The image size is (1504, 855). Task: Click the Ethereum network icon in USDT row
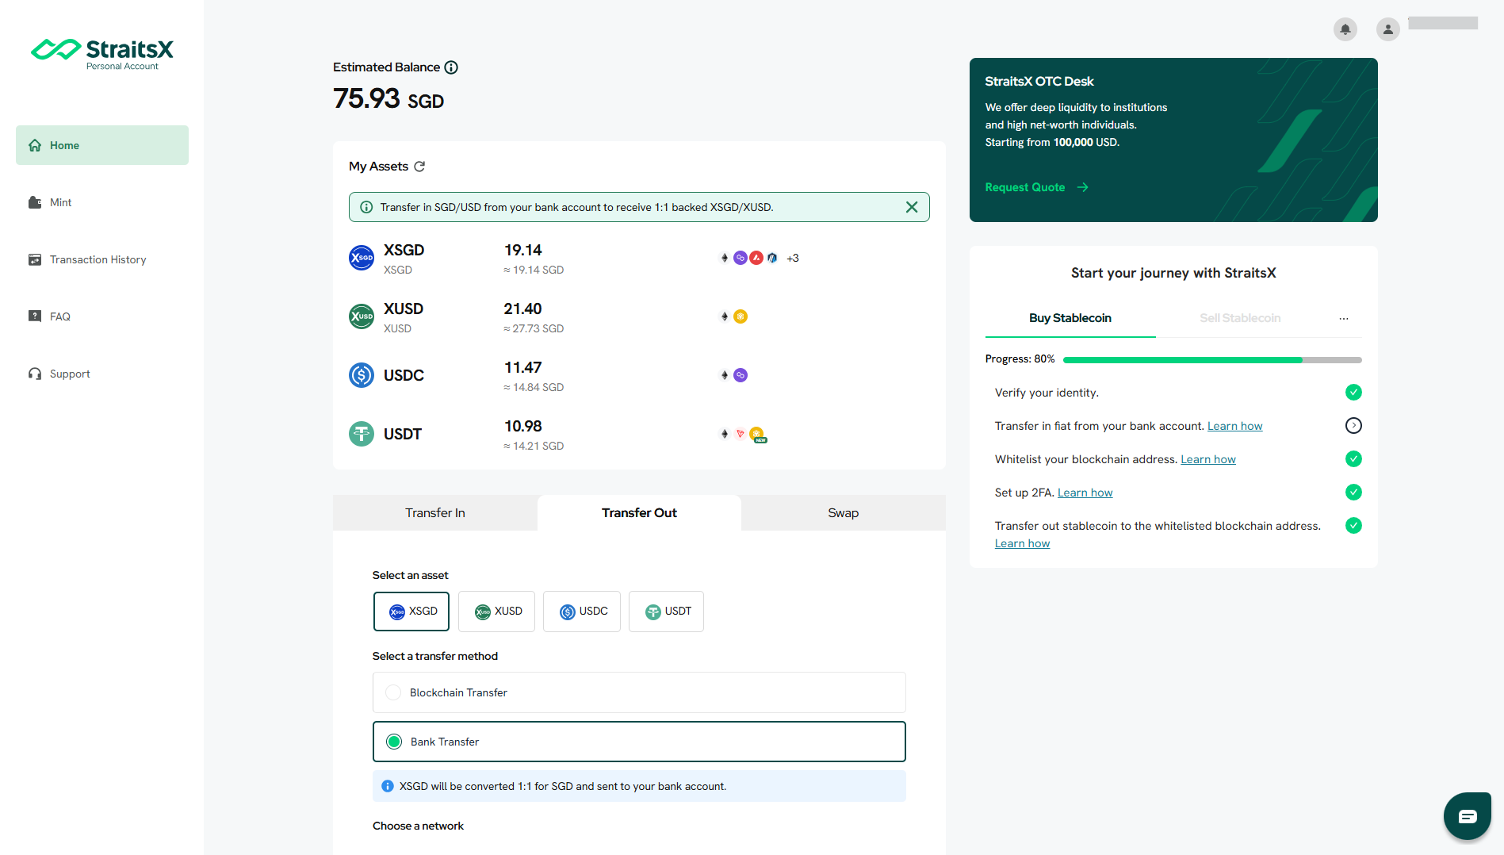(725, 434)
